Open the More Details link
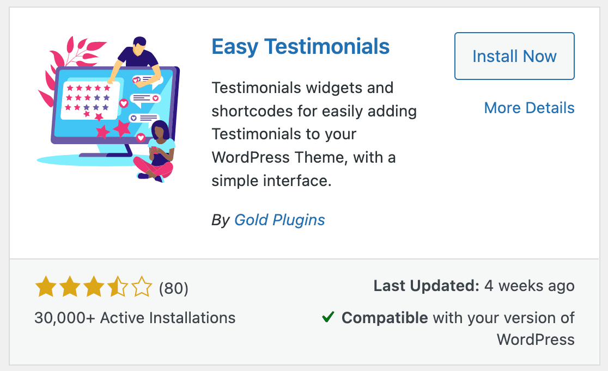 pyautogui.click(x=529, y=108)
